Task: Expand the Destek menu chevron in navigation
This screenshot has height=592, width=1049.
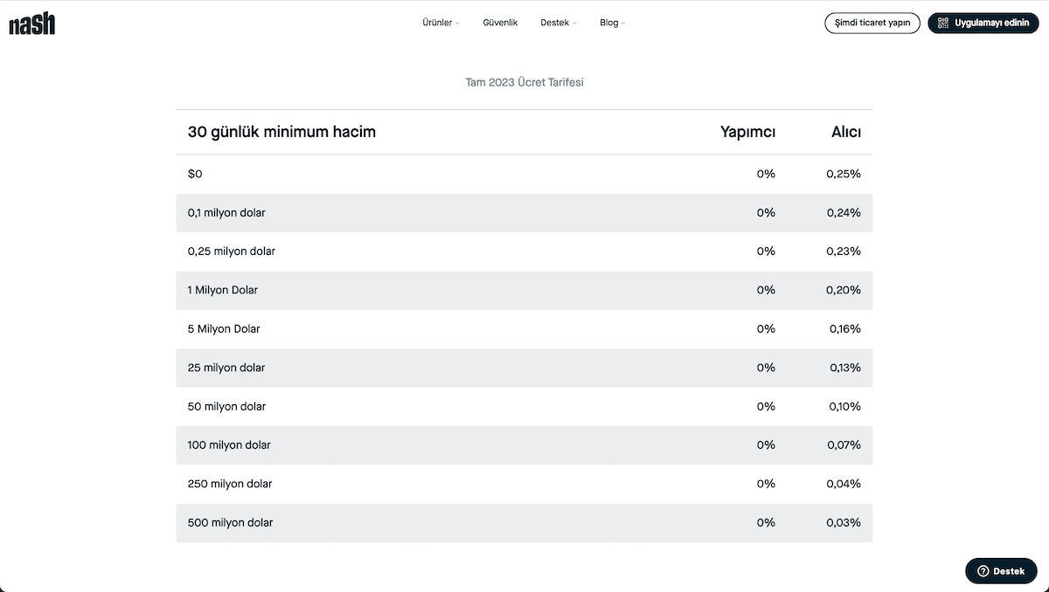Action: click(x=574, y=24)
